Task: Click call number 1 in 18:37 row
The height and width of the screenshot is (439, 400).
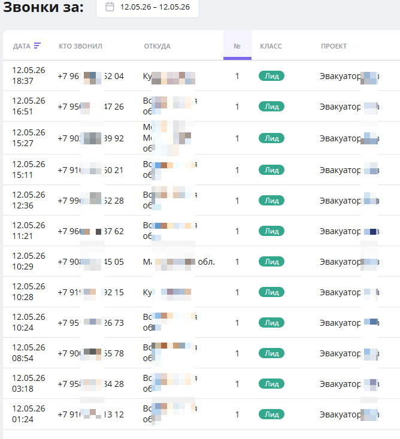Action: pyautogui.click(x=237, y=76)
